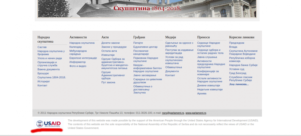Screen dimensions: 301x136
Task: Open Недељни извештаји link
Action: (210, 89)
